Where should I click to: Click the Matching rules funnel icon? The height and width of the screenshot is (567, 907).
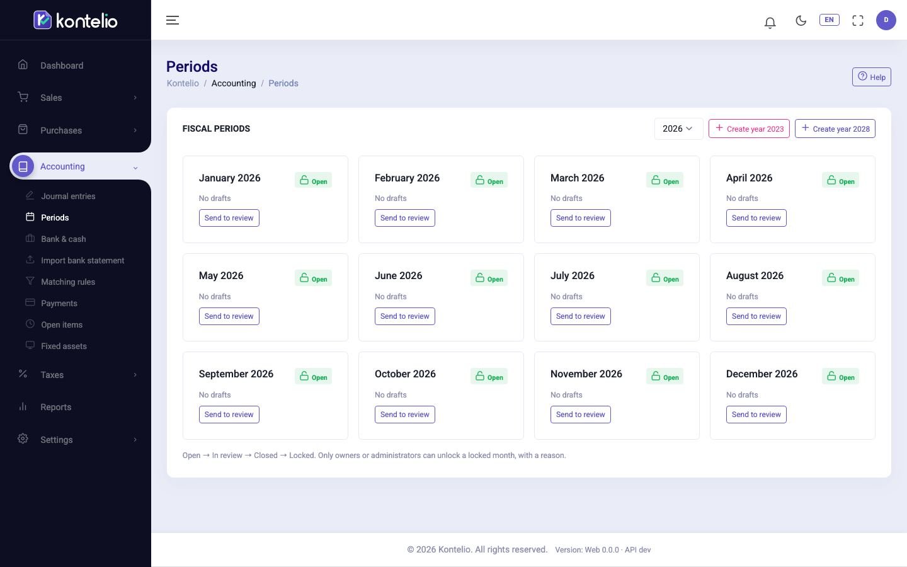tap(30, 281)
